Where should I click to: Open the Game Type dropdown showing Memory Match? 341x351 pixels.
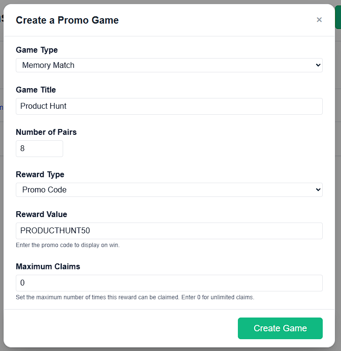point(169,65)
